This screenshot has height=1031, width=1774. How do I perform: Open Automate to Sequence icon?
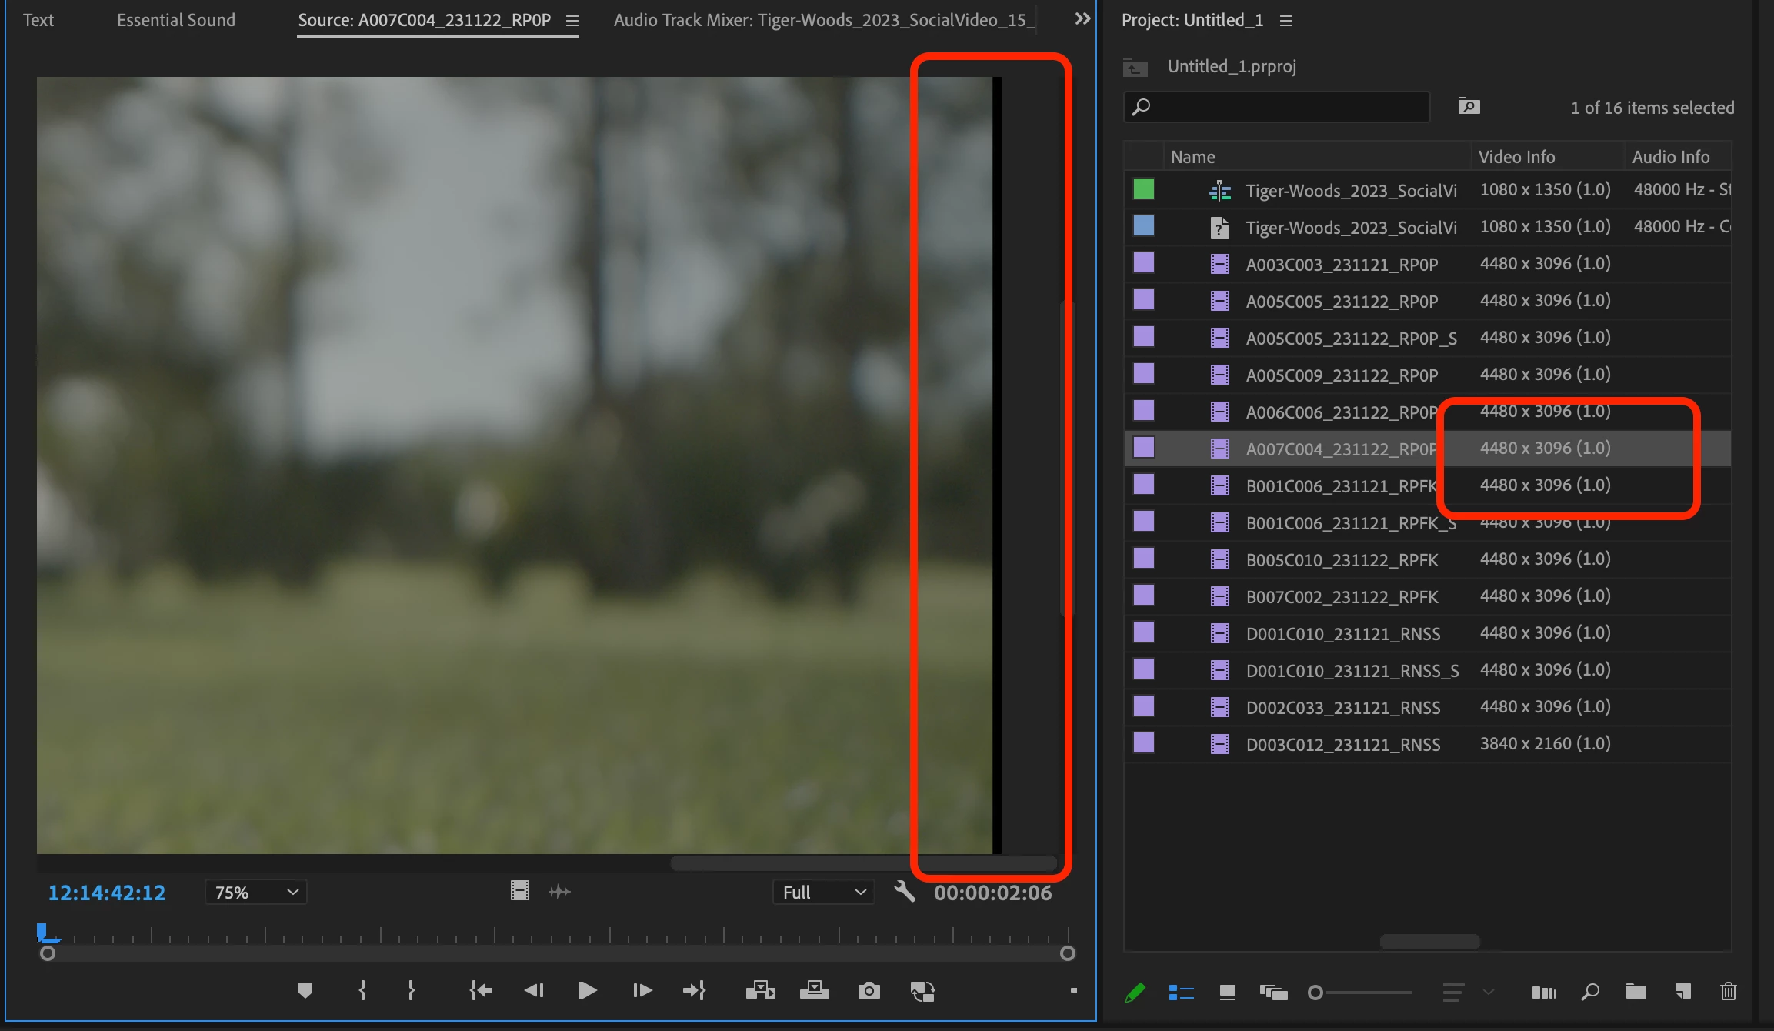[x=1542, y=993]
